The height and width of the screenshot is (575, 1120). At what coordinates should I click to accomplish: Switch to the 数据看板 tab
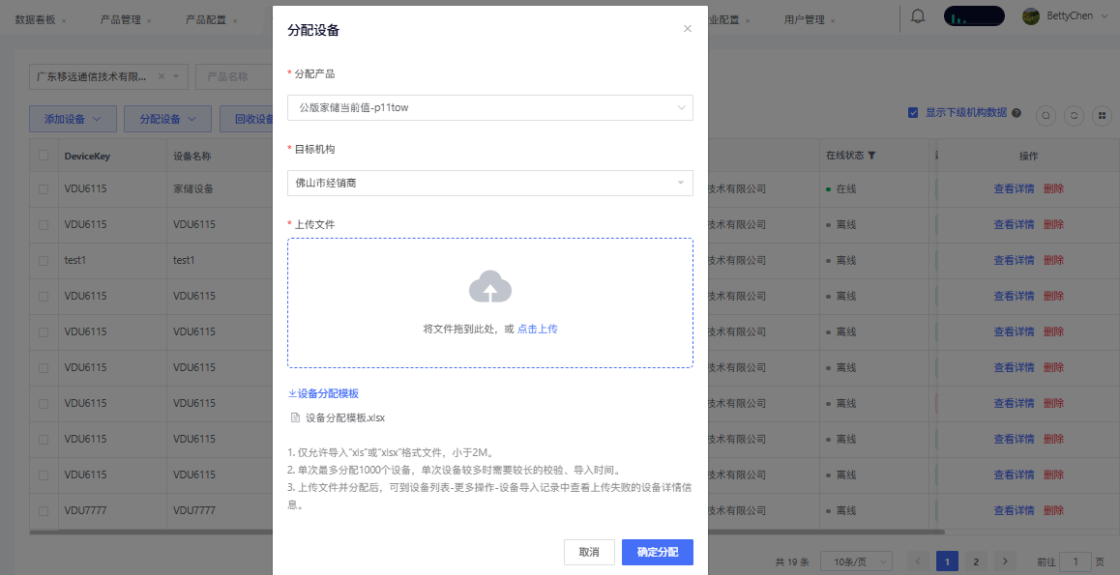click(37, 19)
